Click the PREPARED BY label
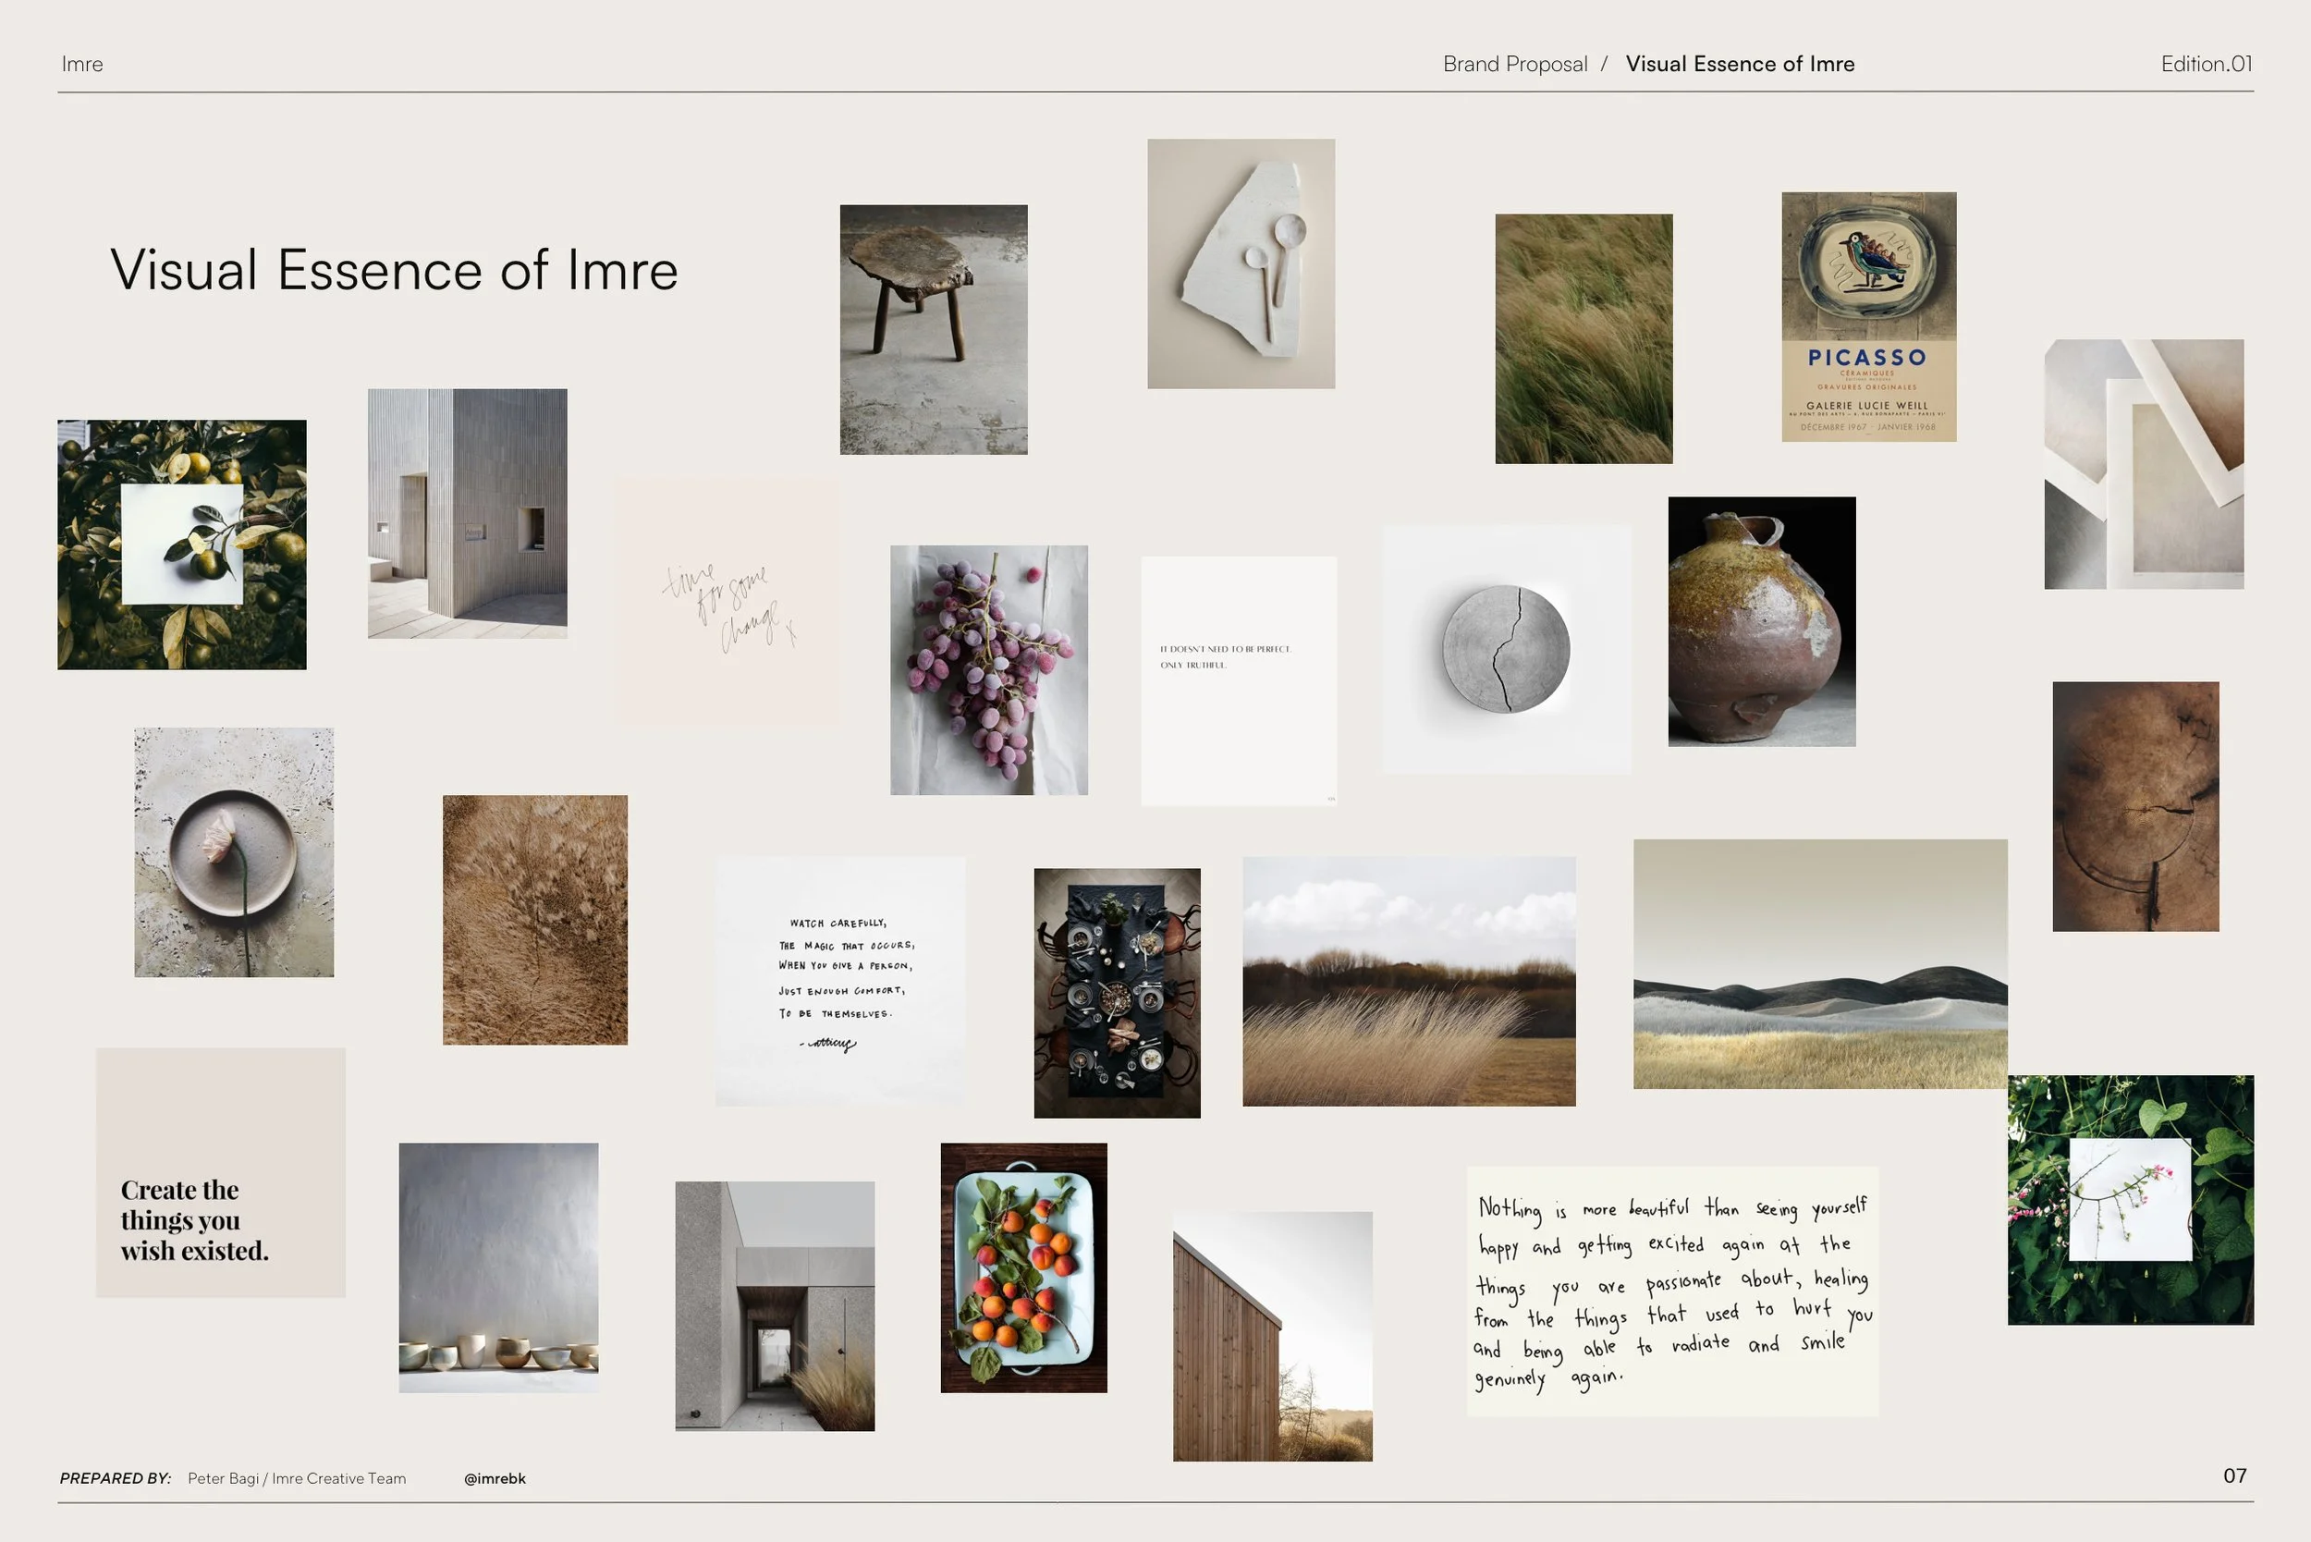Viewport: 2311px width, 1542px height. (115, 1478)
